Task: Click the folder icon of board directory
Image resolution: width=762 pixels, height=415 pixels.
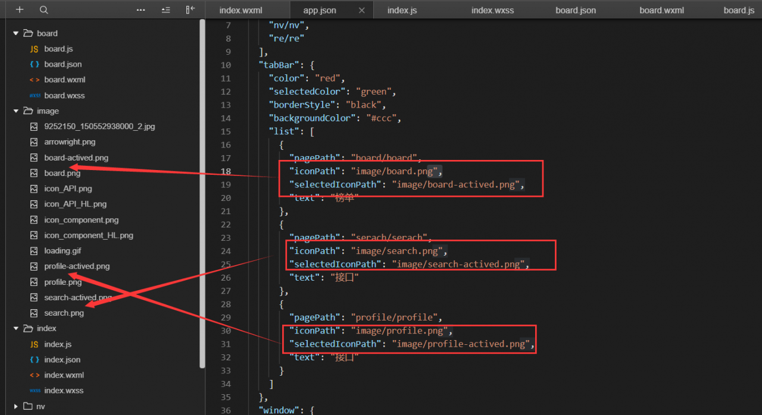Action: tap(27, 33)
